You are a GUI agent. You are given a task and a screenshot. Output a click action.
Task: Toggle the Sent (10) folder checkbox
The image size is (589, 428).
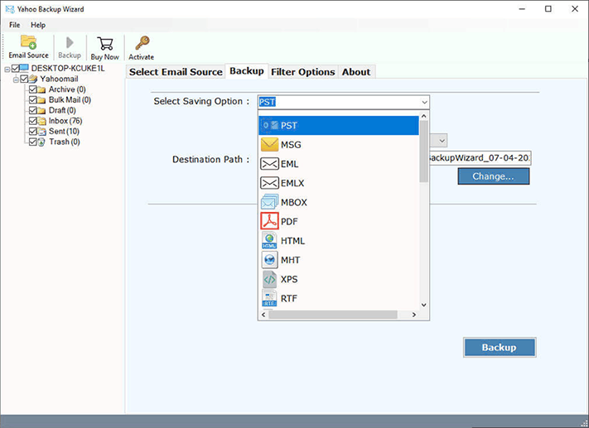point(33,132)
